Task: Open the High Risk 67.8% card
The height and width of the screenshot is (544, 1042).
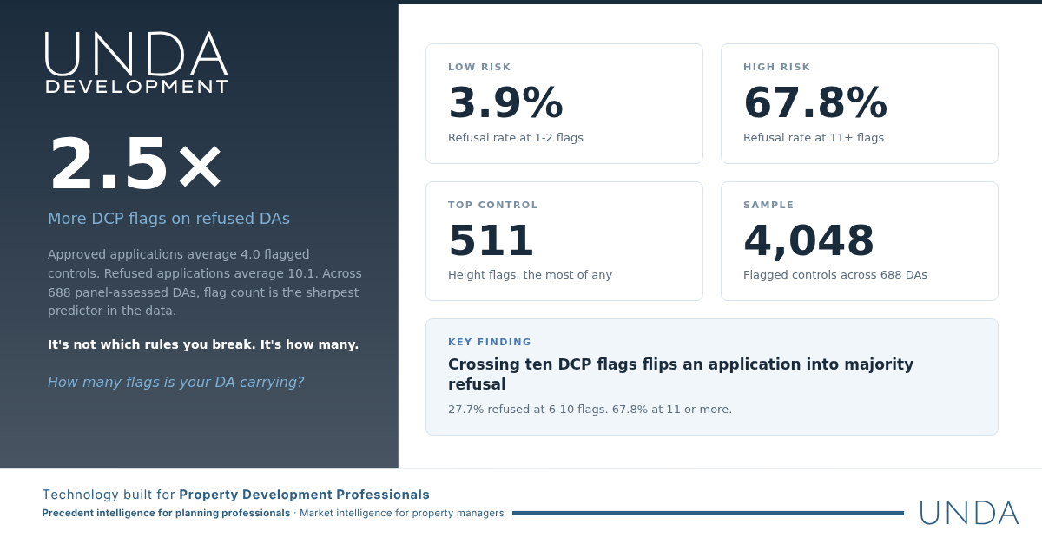Action: click(x=860, y=103)
